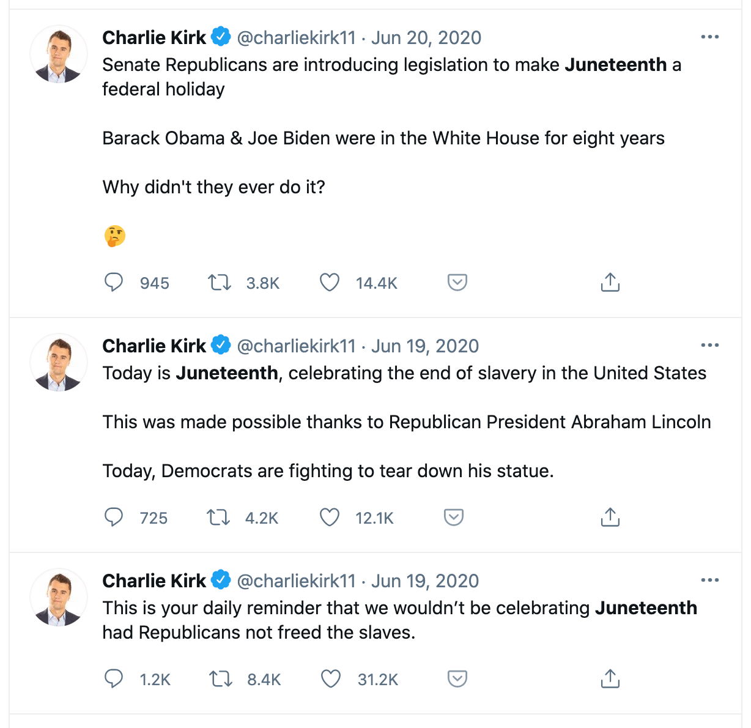Screen dimensions: 751x728
Task: Toggle bookmark on the middle tweet
Action: [x=453, y=517]
